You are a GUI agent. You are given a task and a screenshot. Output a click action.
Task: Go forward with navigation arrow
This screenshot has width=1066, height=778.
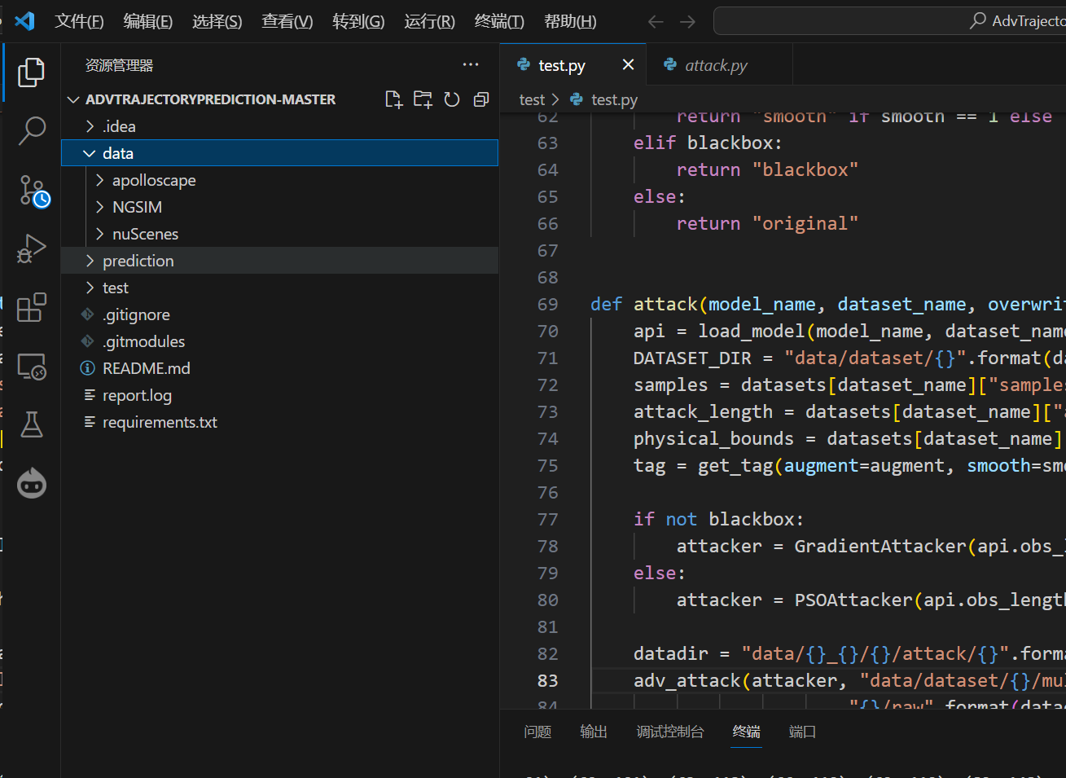688,22
